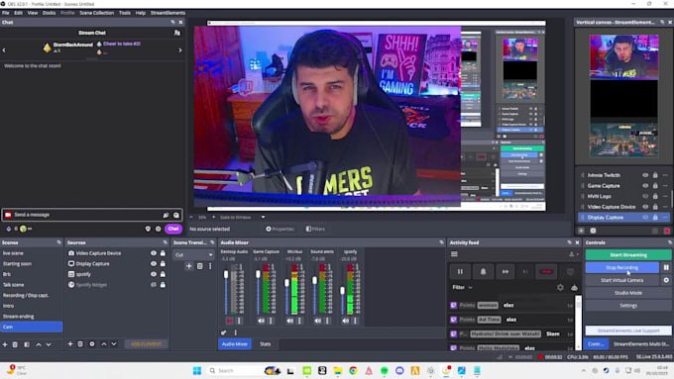
Task: Open the File menu
Action: point(6,13)
